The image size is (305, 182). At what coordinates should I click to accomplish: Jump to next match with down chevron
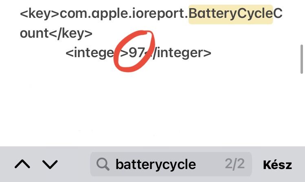click(x=50, y=165)
